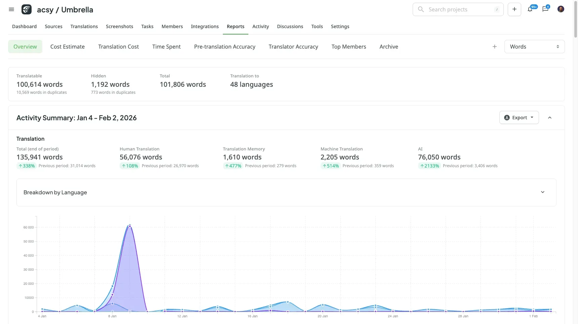Viewport: 578px width, 324px height.
Task: Click the peak data point on the chart
Action: tap(130, 226)
